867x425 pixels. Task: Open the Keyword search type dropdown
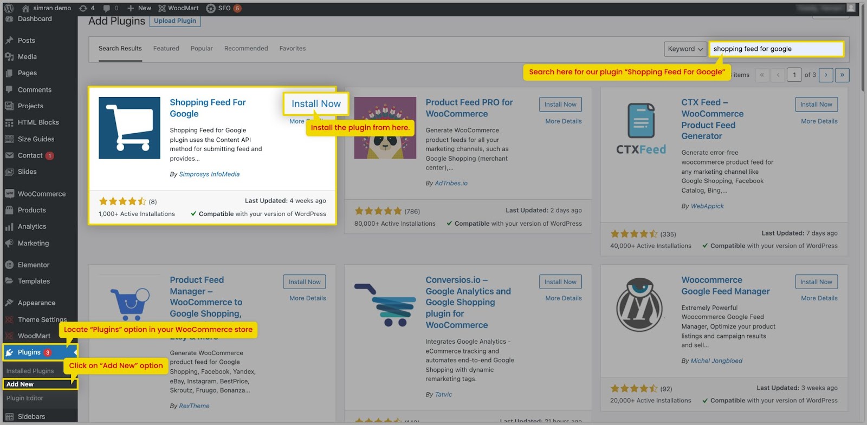click(x=685, y=49)
